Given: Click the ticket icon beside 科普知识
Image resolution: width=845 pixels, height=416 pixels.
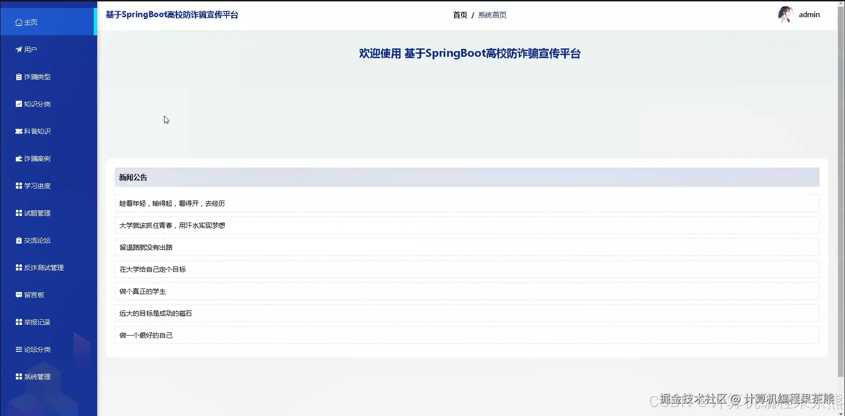Looking at the screenshot, I should (19, 131).
